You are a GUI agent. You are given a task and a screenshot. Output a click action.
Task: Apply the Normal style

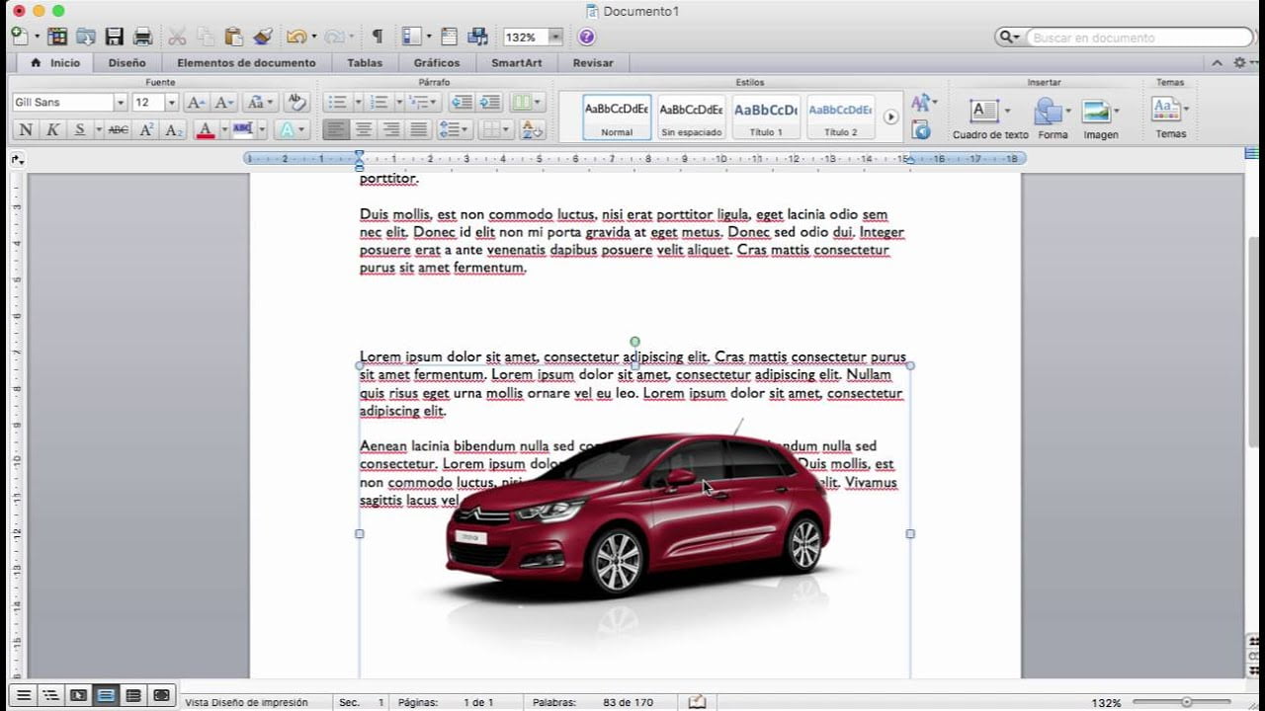[x=617, y=117]
